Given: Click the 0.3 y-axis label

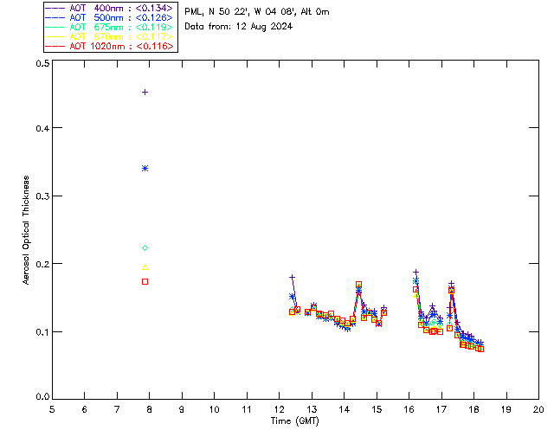Looking at the screenshot, I should coord(42,196).
